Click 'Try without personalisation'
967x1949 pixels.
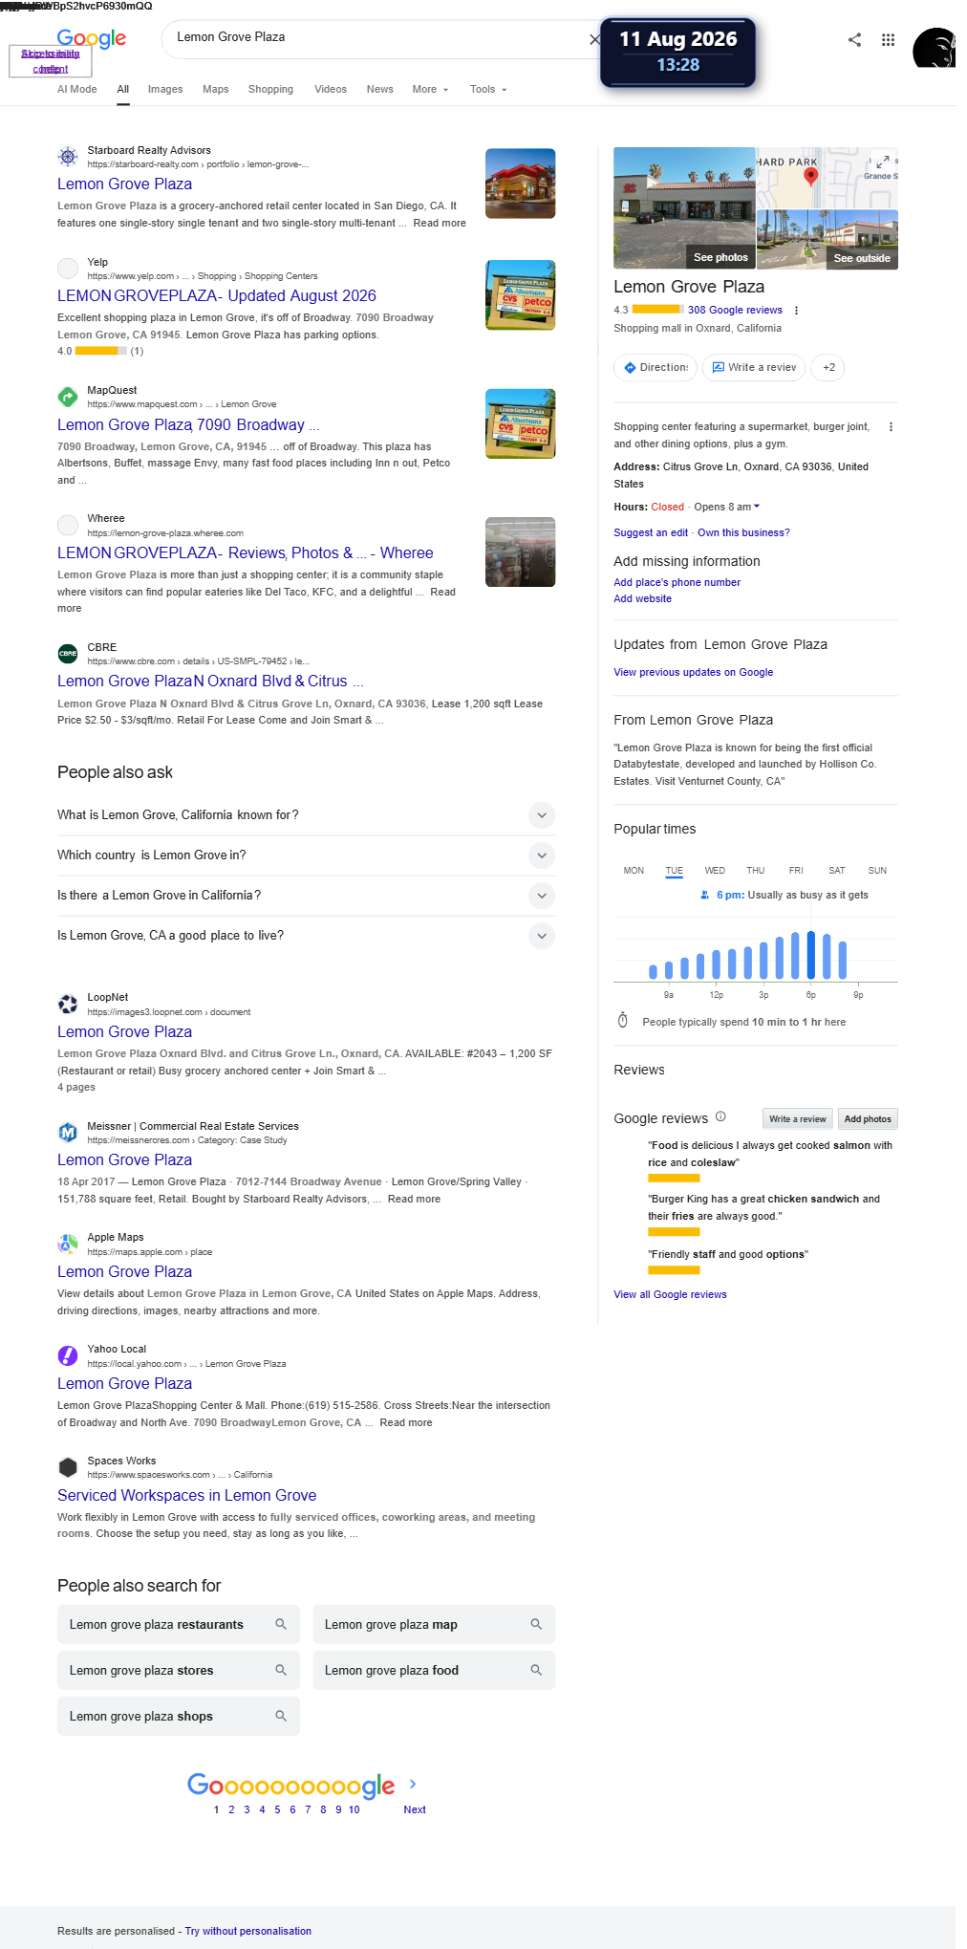coord(248,1931)
